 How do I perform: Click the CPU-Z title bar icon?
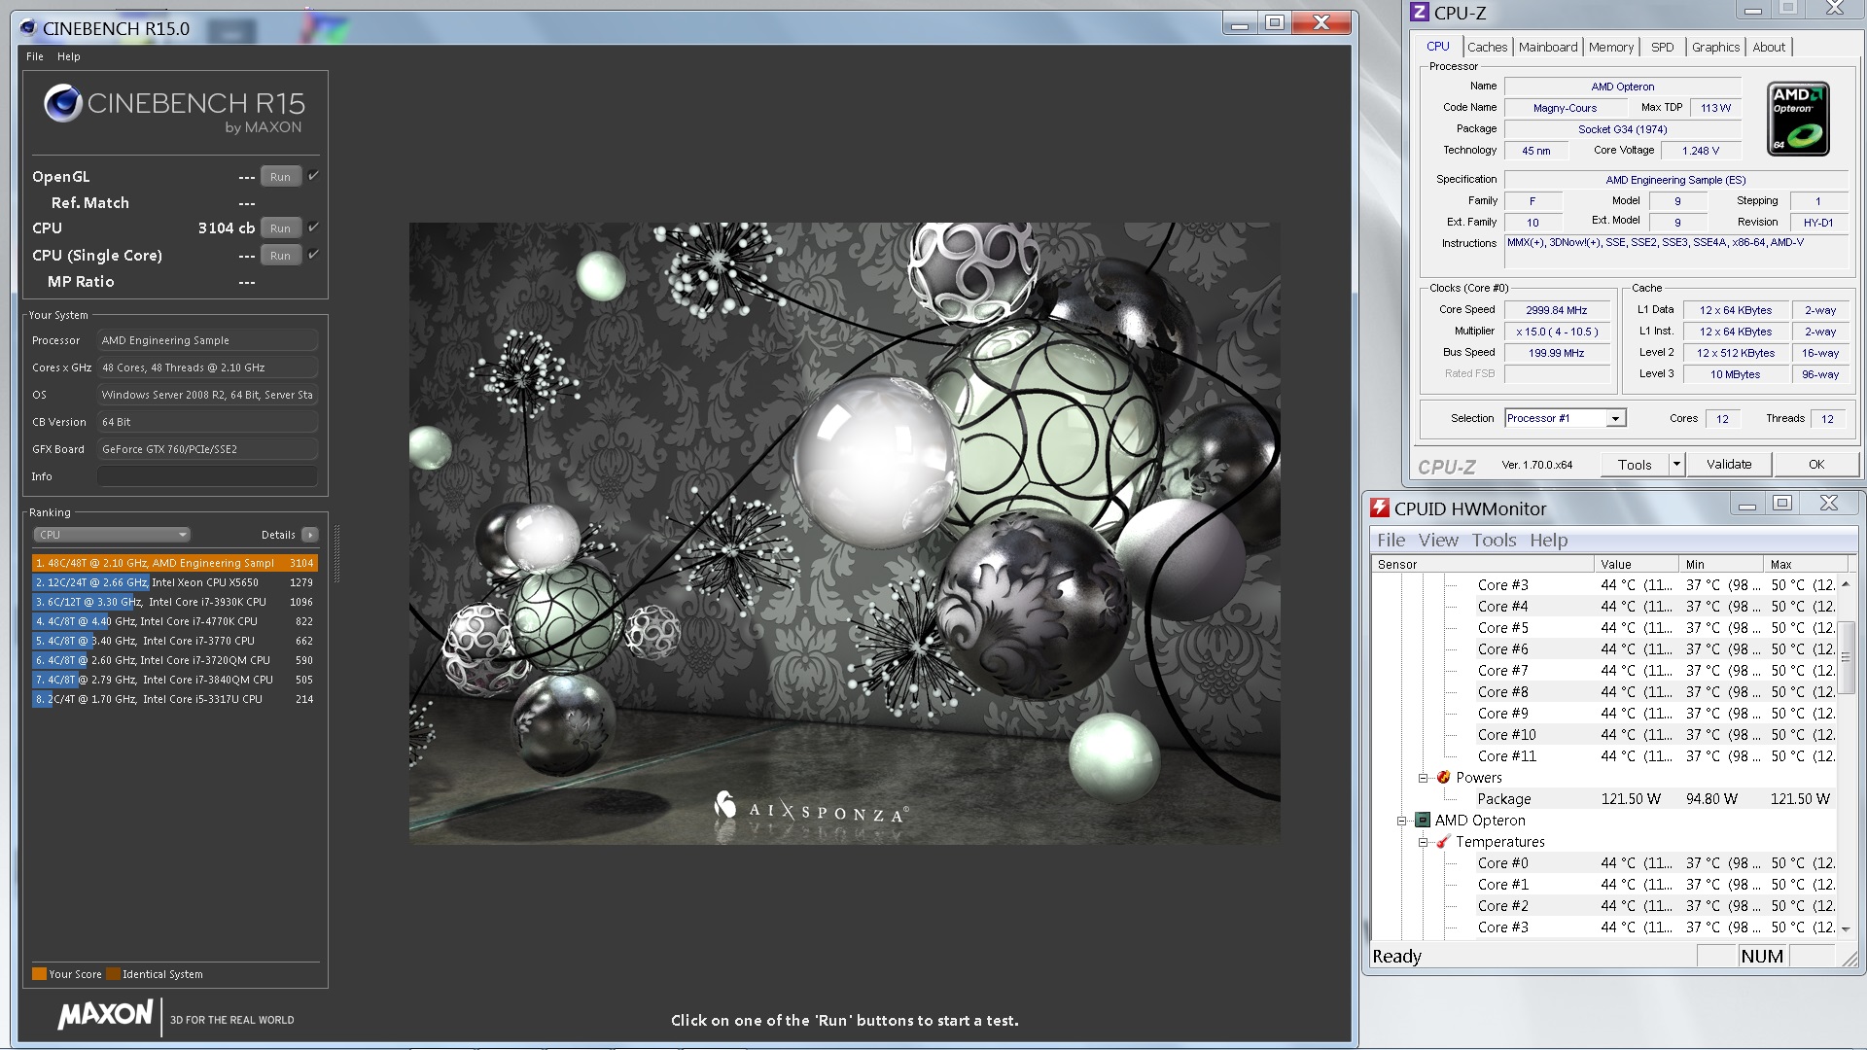coord(1420,13)
